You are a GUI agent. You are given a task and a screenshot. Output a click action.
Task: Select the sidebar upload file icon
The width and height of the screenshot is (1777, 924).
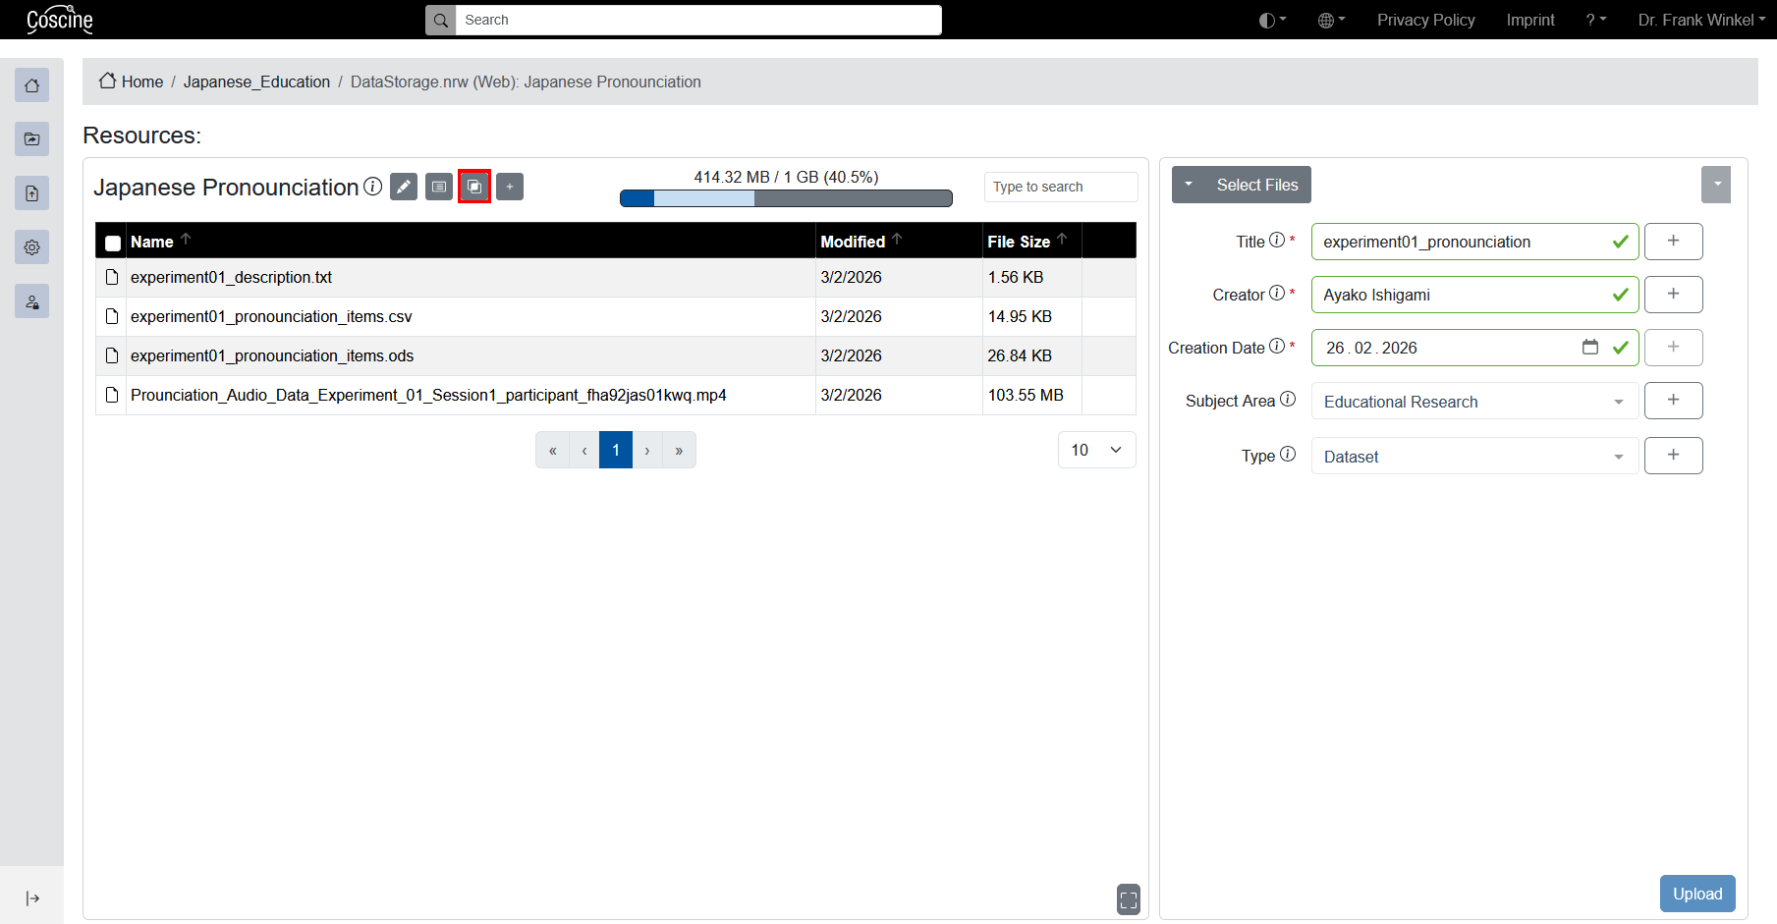tap(31, 192)
